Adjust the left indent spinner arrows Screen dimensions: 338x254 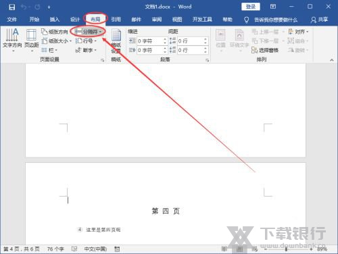pos(165,41)
